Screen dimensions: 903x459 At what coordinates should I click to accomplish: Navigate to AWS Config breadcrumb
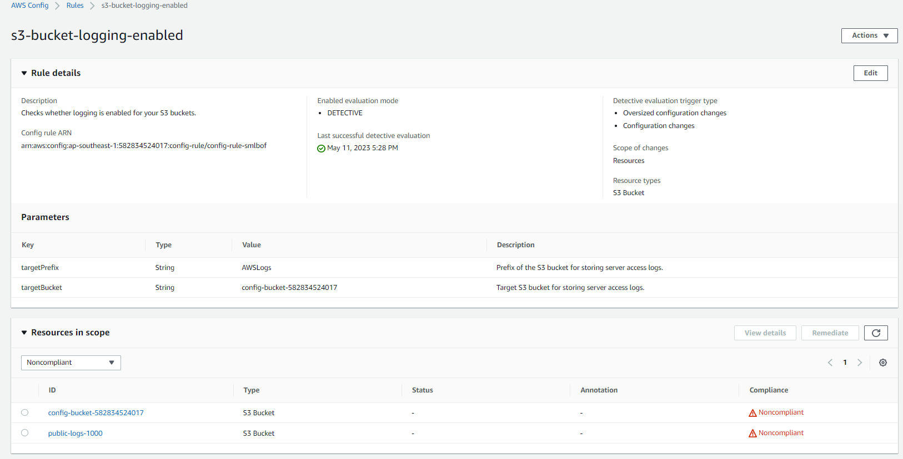point(30,6)
